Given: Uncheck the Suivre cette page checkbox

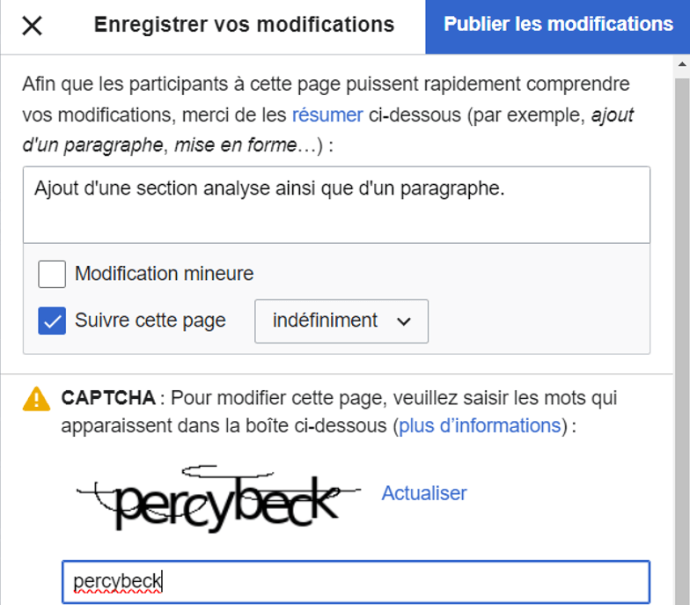Looking at the screenshot, I should click(x=52, y=321).
